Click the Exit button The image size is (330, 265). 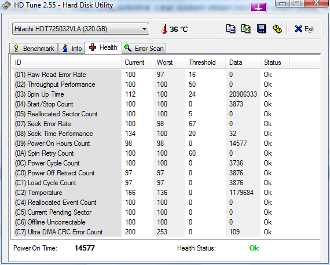pyautogui.click(x=304, y=29)
